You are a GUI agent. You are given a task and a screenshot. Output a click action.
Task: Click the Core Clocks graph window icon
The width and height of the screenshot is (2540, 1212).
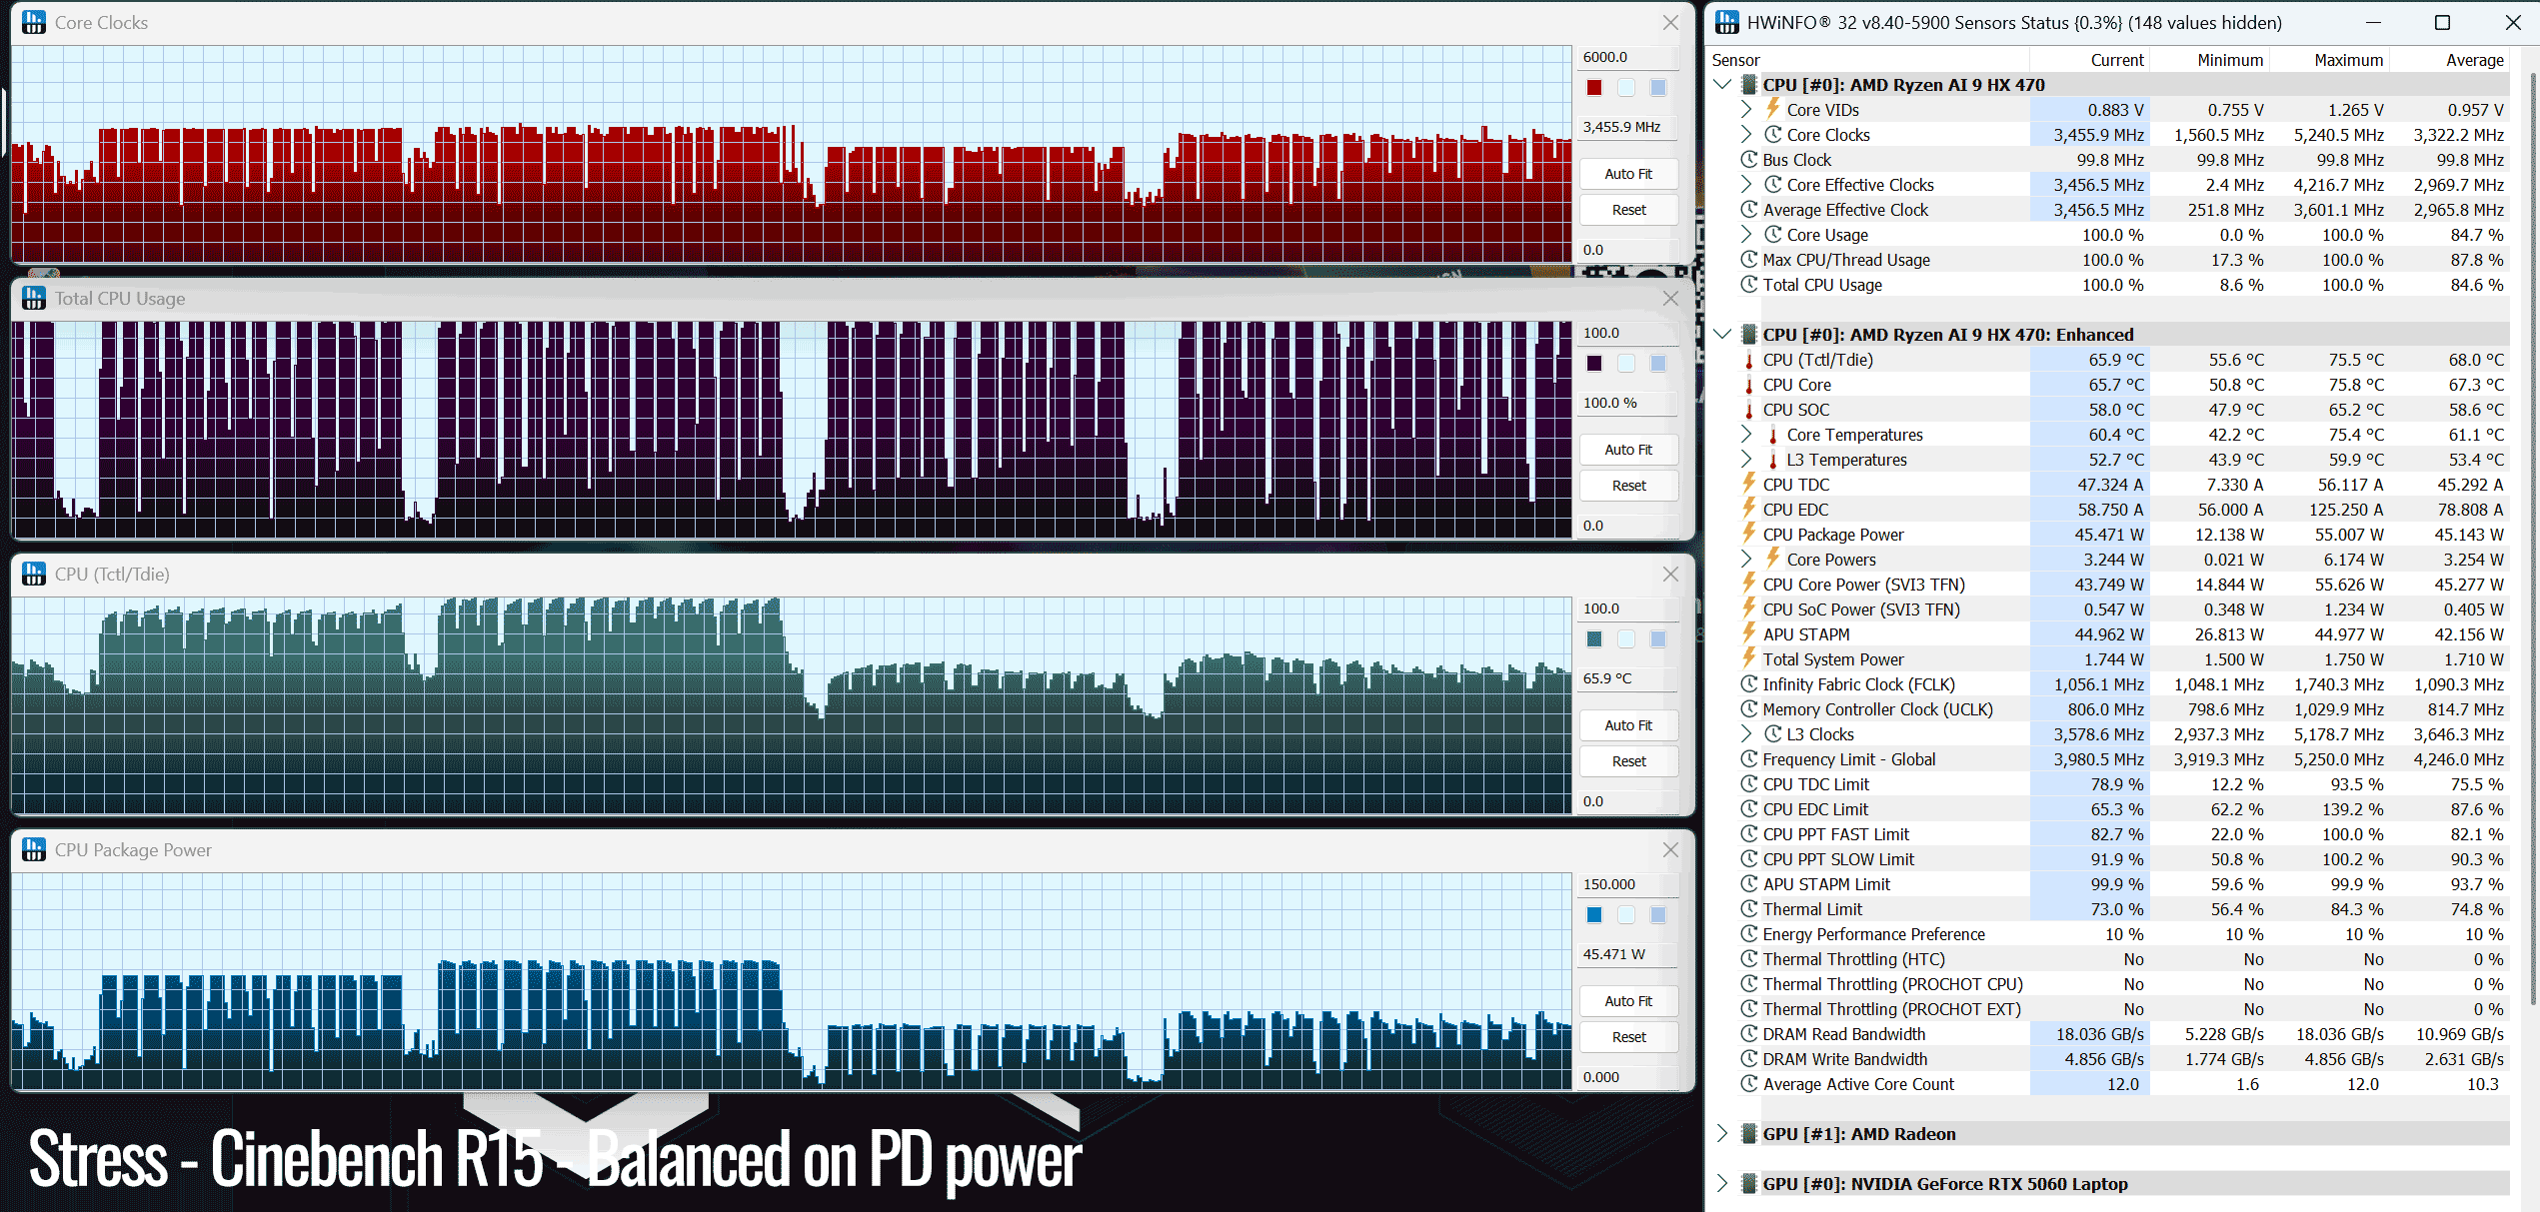point(34,22)
